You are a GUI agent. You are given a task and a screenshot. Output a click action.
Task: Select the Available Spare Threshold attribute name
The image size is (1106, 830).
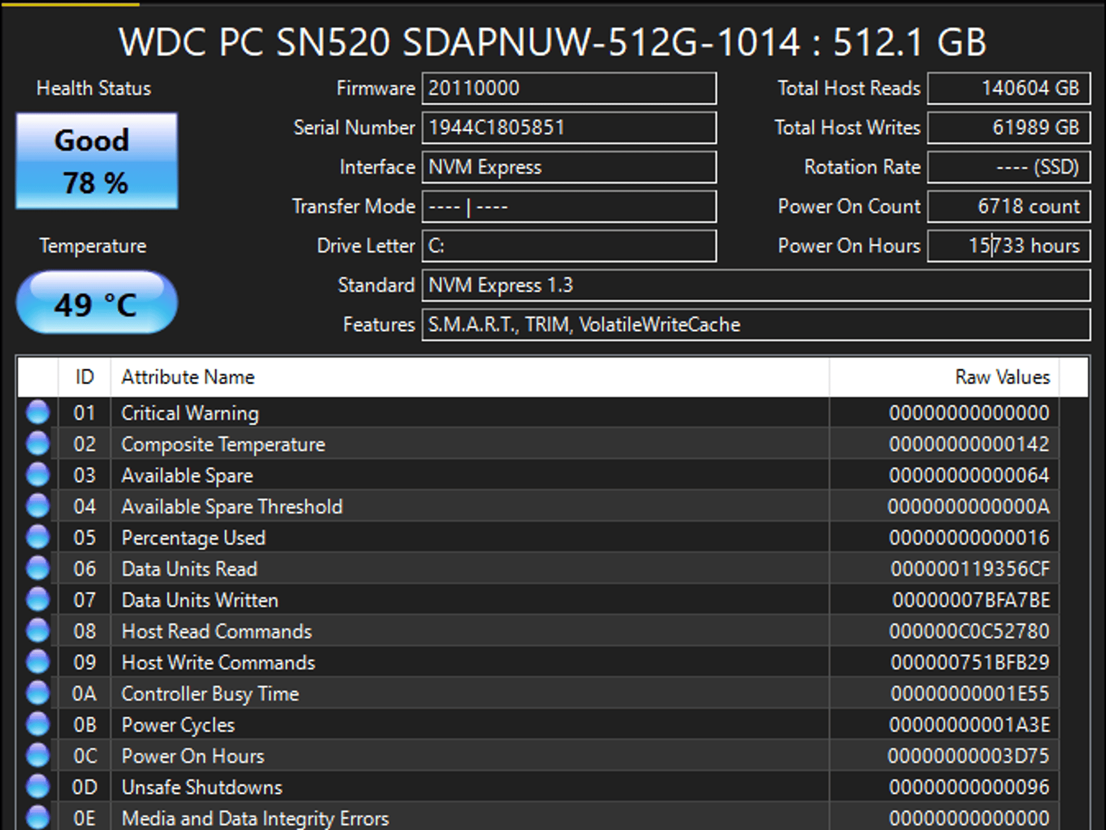(232, 507)
